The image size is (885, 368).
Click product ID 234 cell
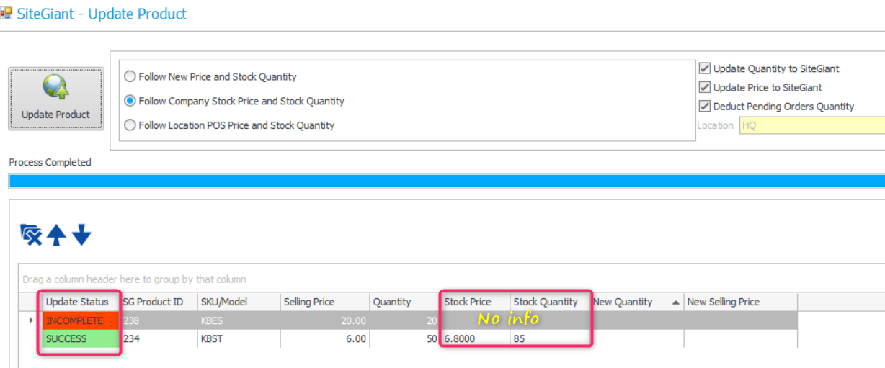coord(159,338)
